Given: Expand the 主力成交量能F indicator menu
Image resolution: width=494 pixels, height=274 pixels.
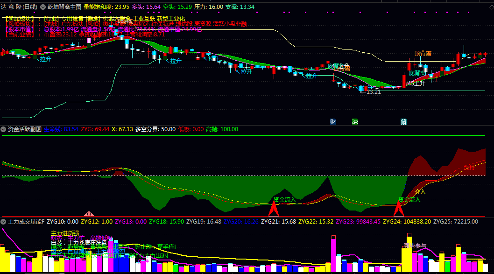Looking at the screenshot, I should click(3, 222).
